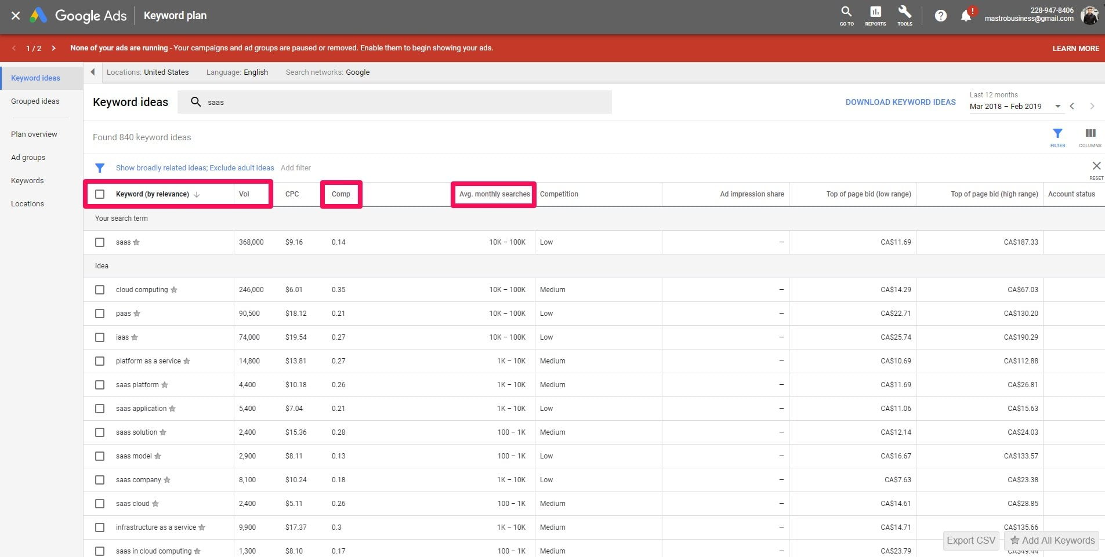Edit Search networks: Google setting
The image size is (1105, 557).
tap(327, 72)
